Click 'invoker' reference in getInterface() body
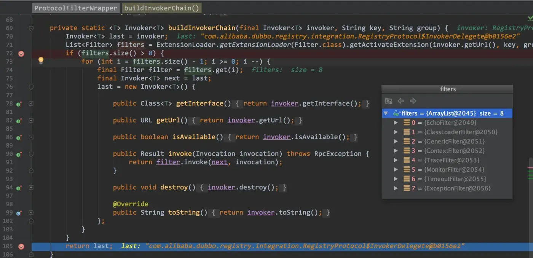Image resolution: width=533 pixels, height=258 pixels. pos(285,104)
